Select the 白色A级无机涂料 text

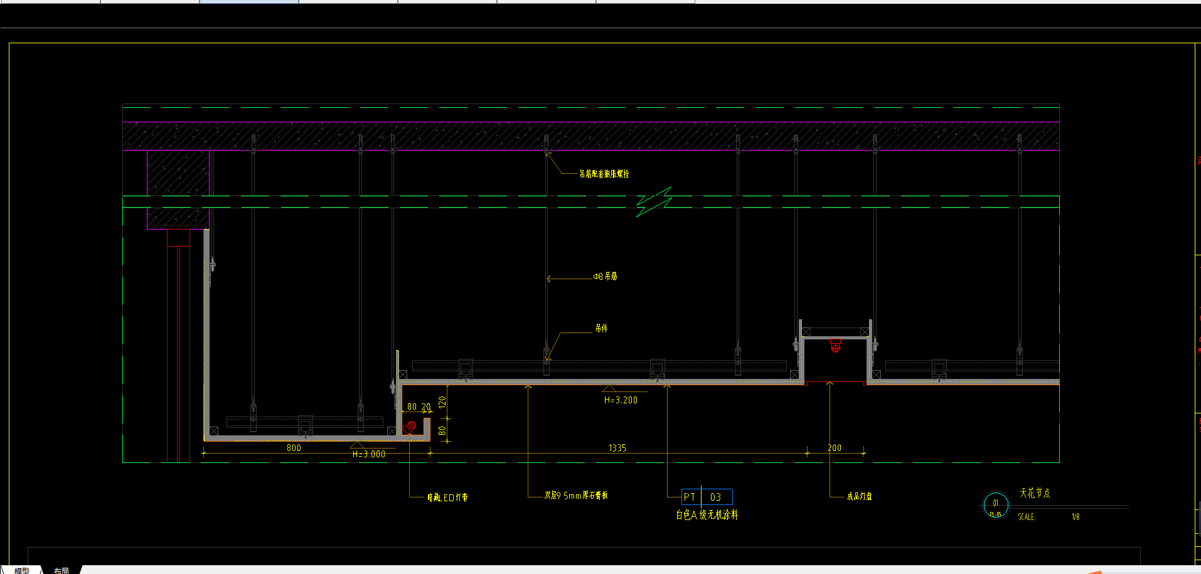click(707, 515)
